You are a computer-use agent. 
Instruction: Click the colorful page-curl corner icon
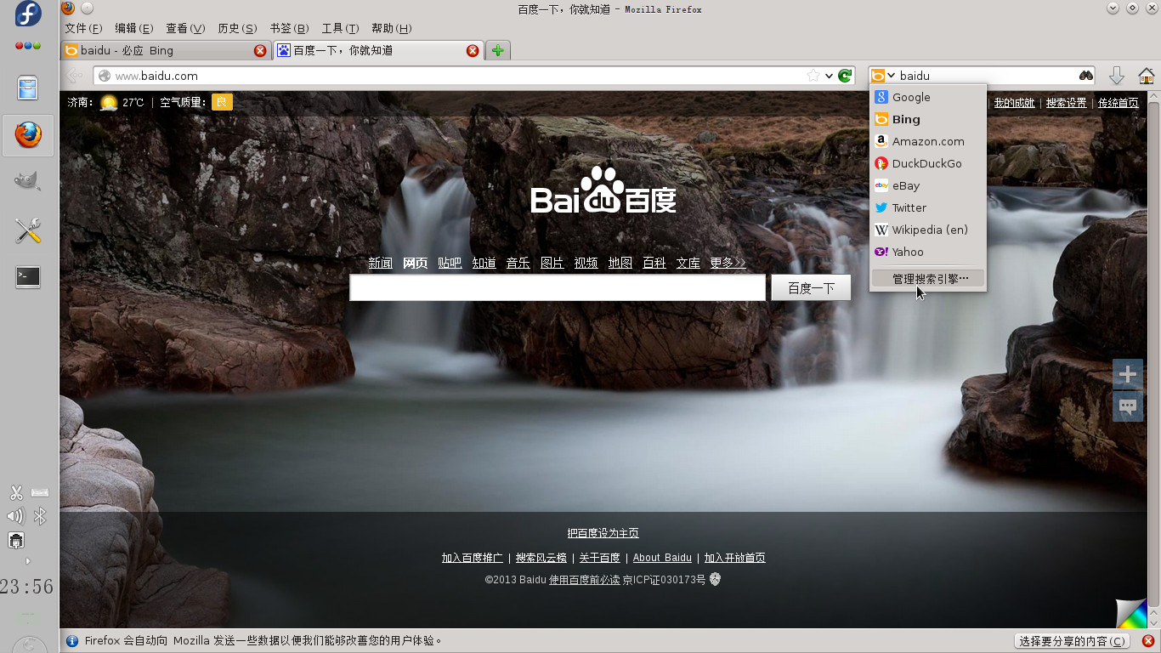(1131, 614)
